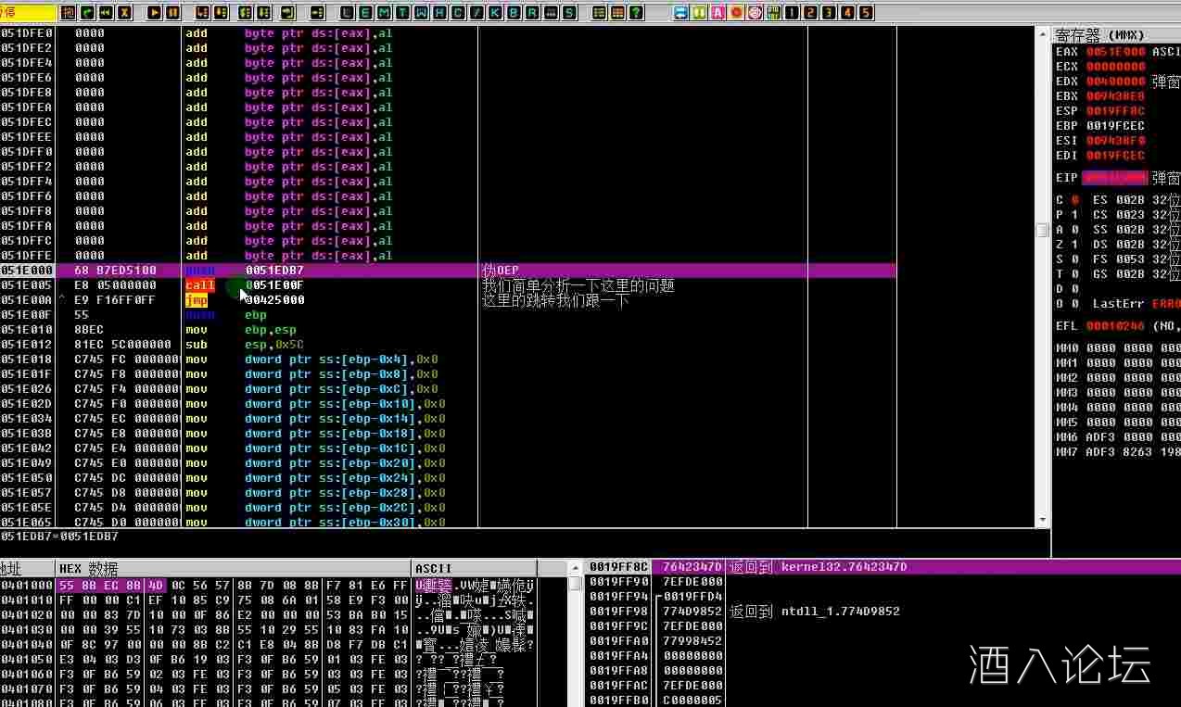Click the Restart program rewind icon
1181x707 pixels.
coord(106,13)
